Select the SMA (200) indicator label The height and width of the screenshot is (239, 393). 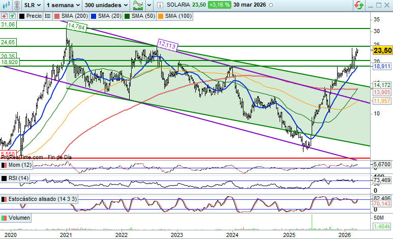point(76,16)
